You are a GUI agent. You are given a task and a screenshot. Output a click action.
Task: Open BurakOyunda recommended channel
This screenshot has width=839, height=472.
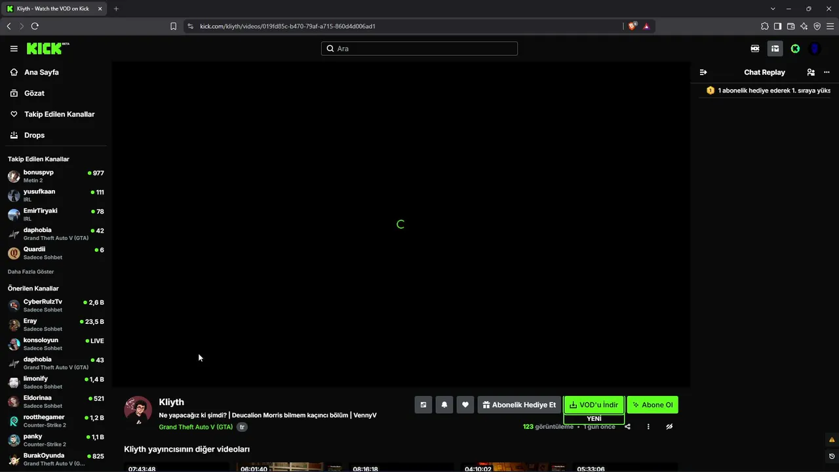click(56, 459)
